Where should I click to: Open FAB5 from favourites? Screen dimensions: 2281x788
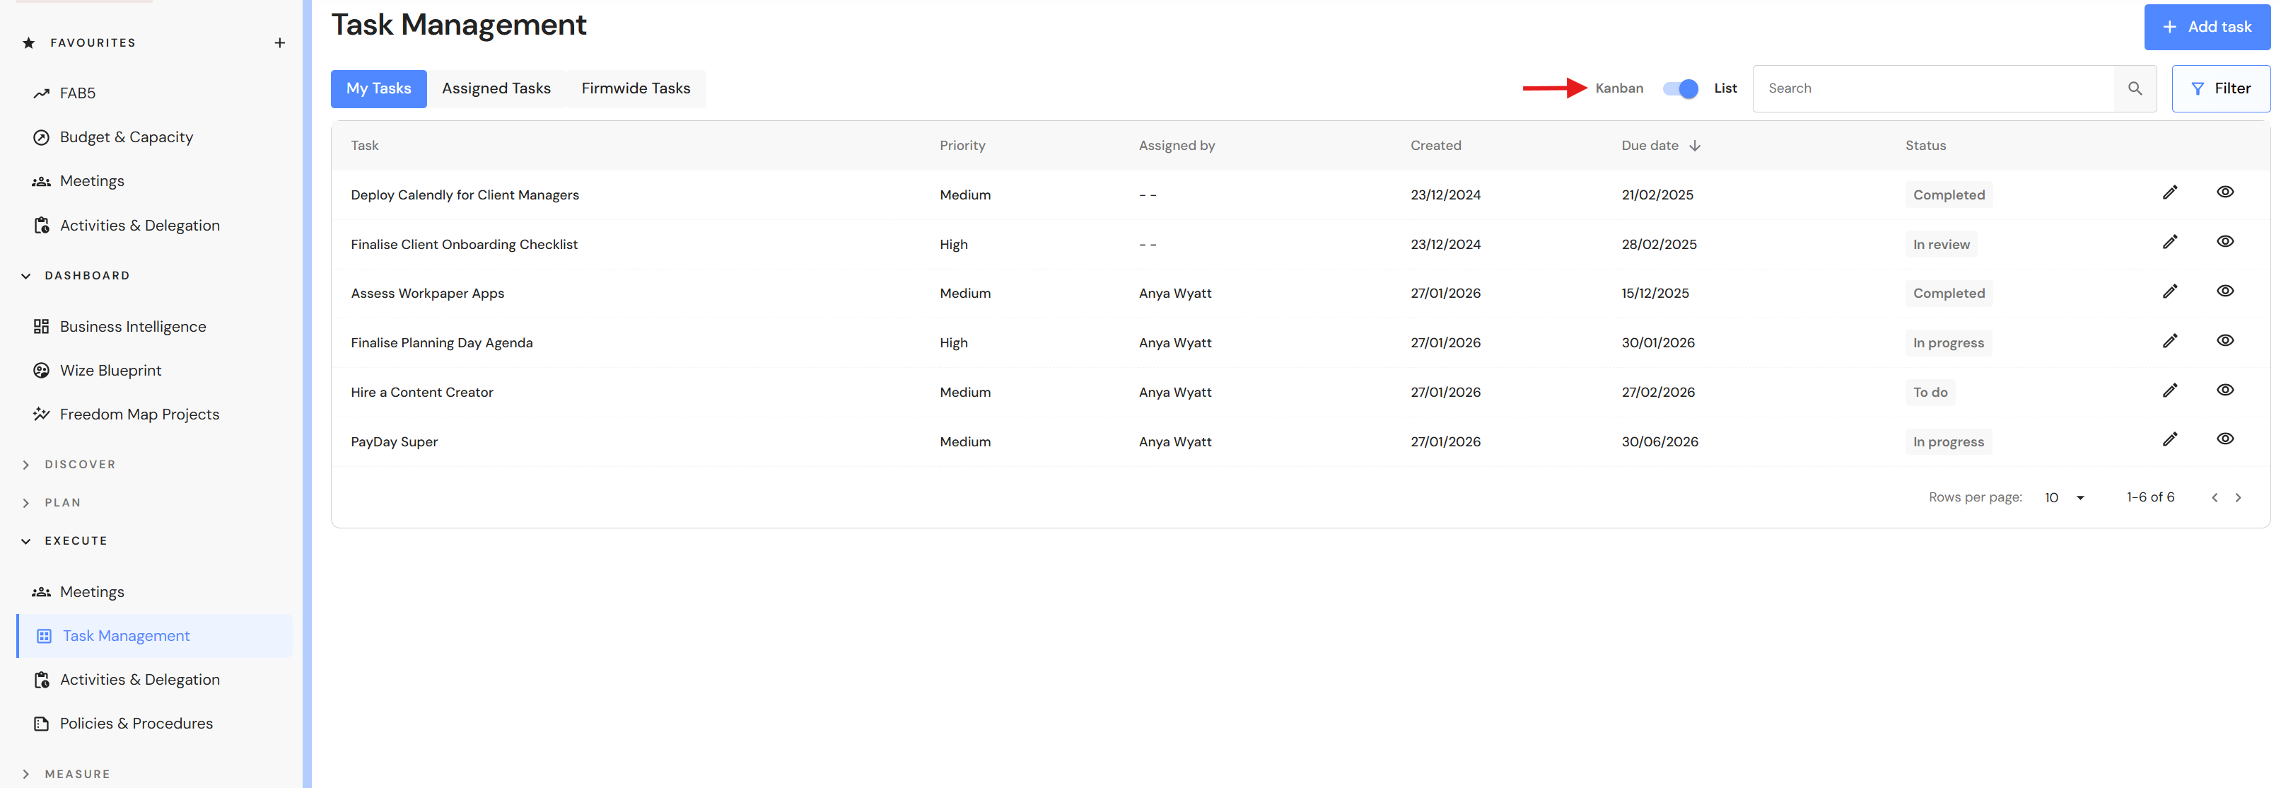click(77, 93)
